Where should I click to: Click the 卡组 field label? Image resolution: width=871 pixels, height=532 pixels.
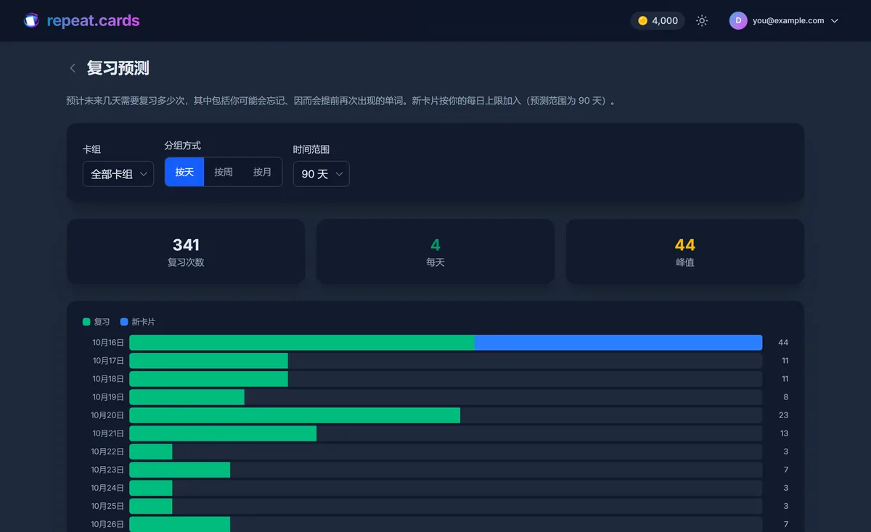tap(91, 149)
